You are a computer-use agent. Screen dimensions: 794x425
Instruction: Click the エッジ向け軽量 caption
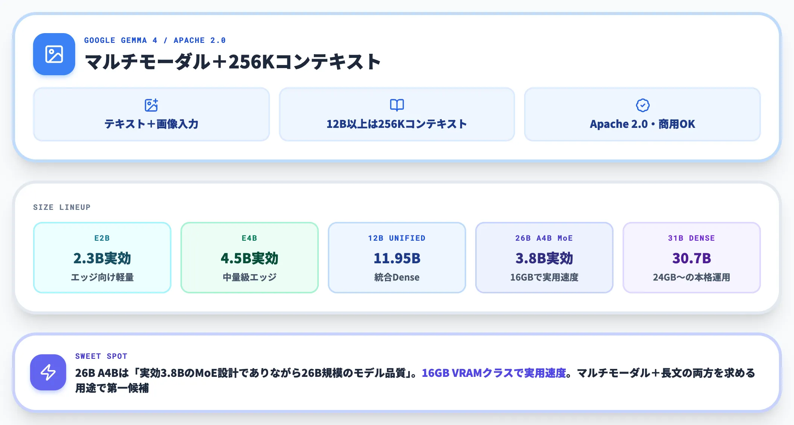[102, 277]
